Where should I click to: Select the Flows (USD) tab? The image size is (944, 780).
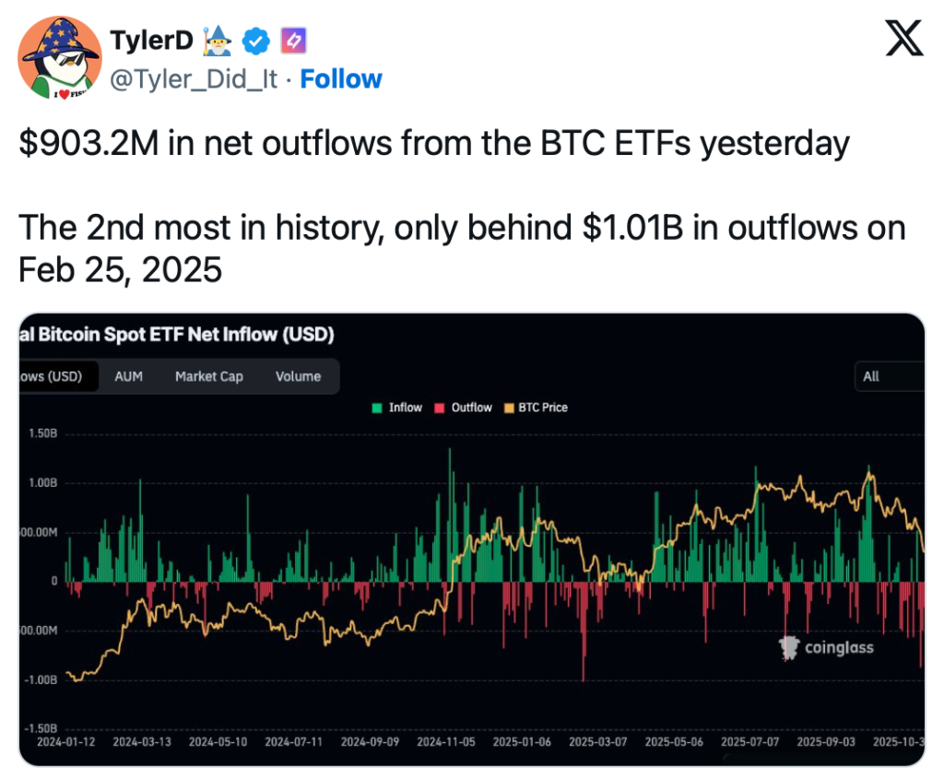[x=53, y=376]
